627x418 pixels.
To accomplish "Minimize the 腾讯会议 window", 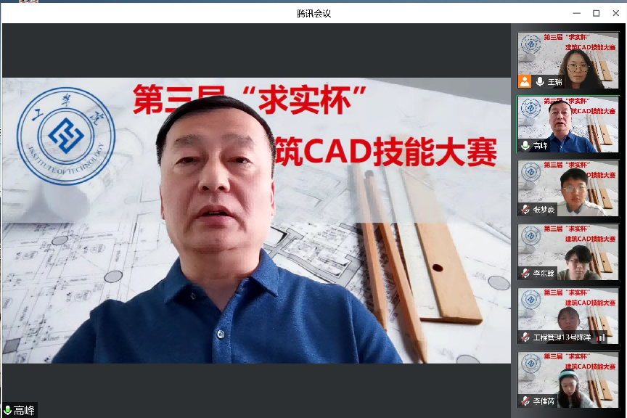I will (577, 13).
